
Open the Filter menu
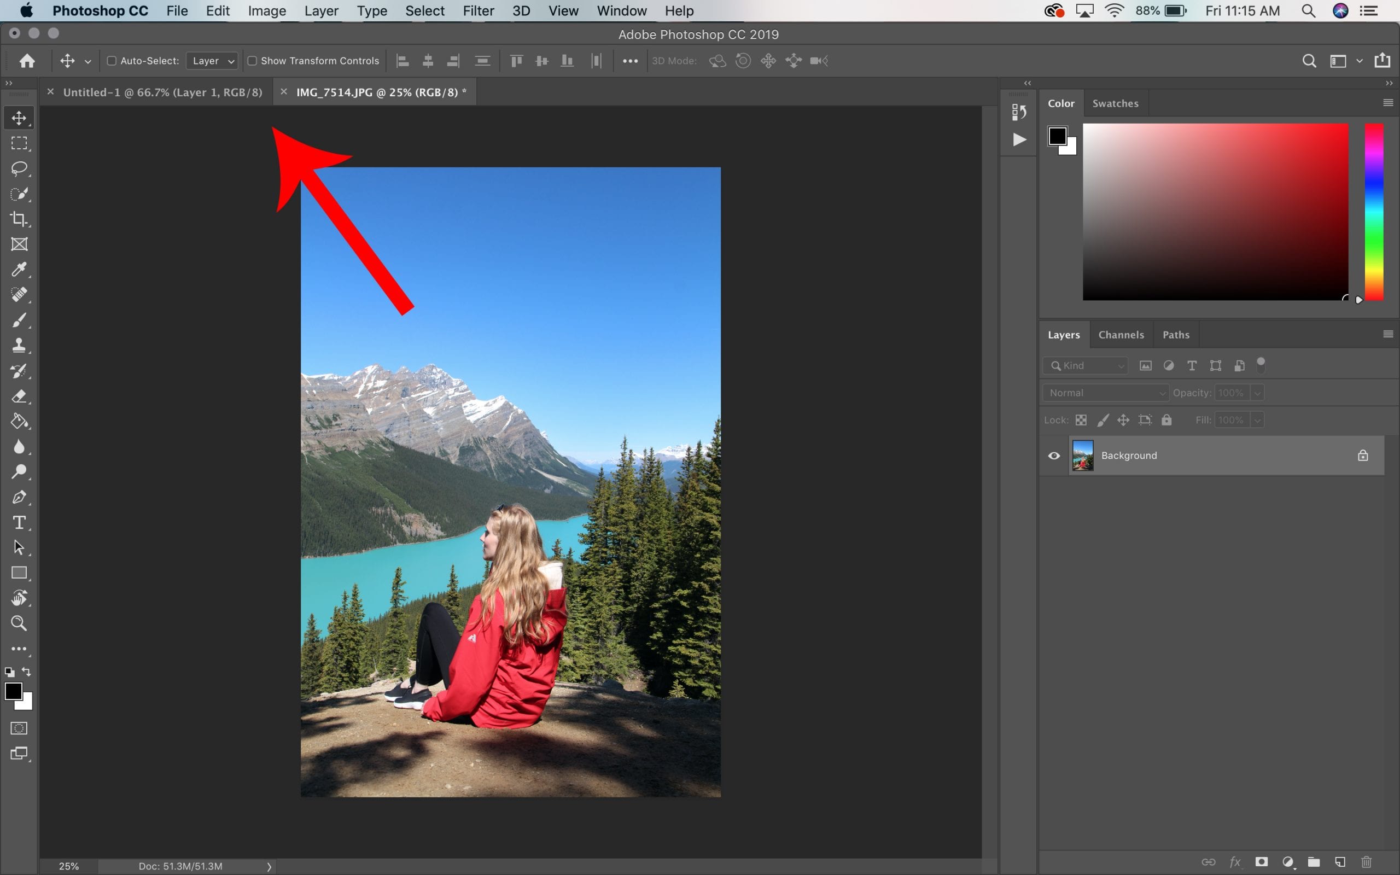[x=479, y=11]
